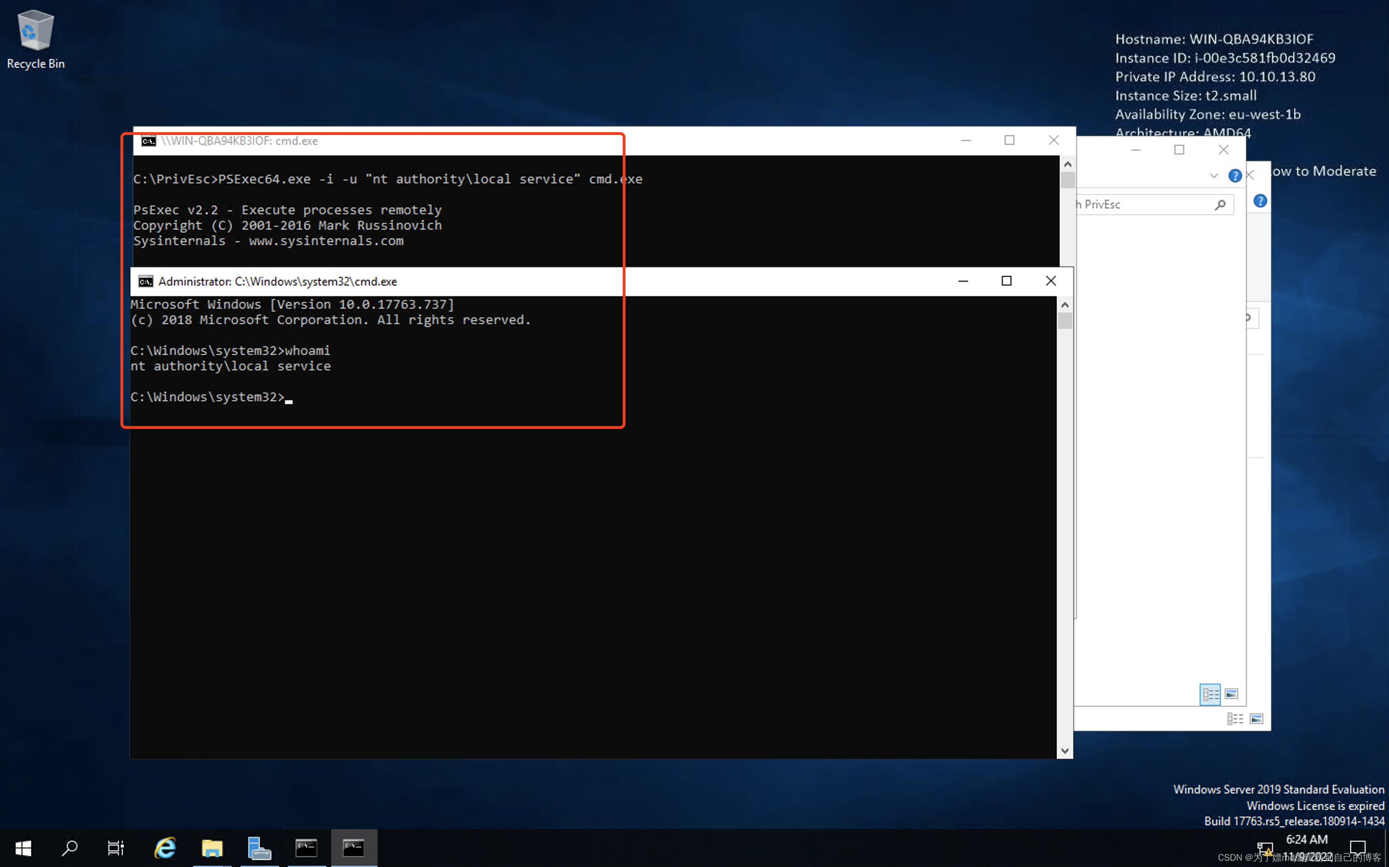Screen dimensions: 1389x867
Task: Click the question mark help button
Action: [1235, 176]
